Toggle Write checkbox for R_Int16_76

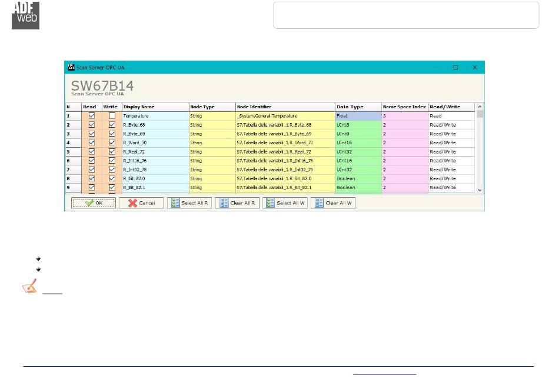(112, 161)
